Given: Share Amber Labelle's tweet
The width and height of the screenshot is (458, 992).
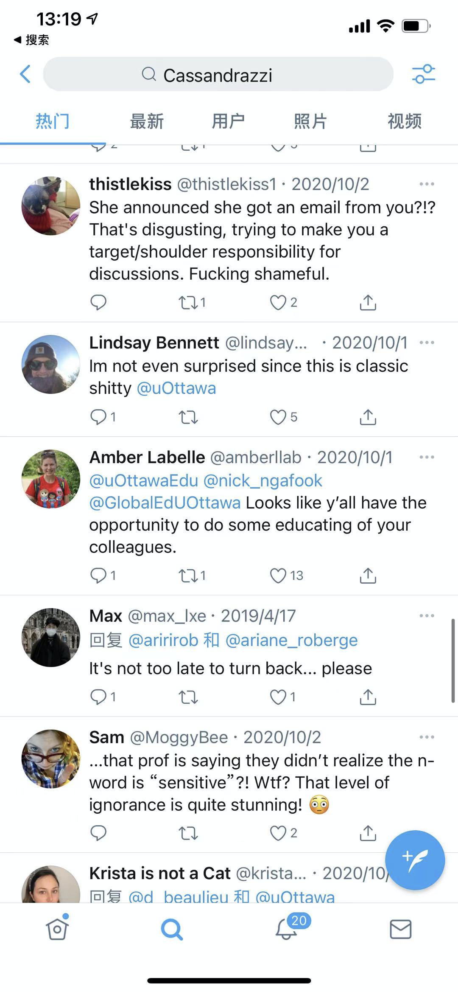Looking at the screenshot, I should point(368,576).
